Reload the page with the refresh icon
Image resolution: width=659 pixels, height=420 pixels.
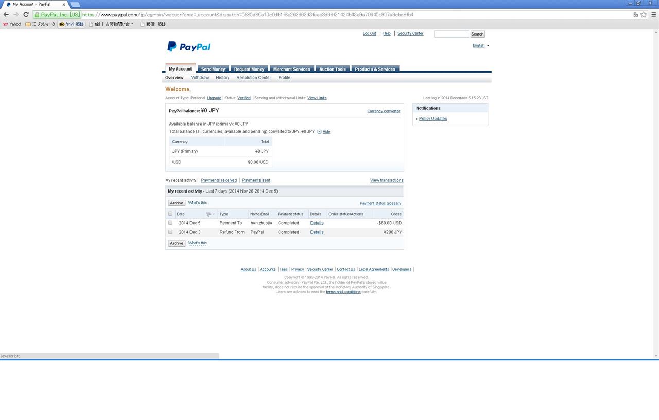26,15
